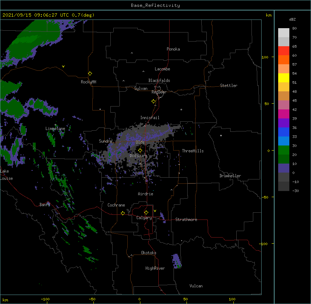Click the Okotoks town label
This screenshot has width=311, height=304.
tap(149, 253)
